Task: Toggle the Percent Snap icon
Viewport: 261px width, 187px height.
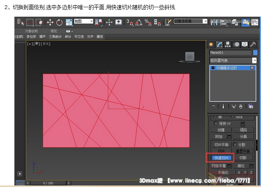Action: (148, 22)
